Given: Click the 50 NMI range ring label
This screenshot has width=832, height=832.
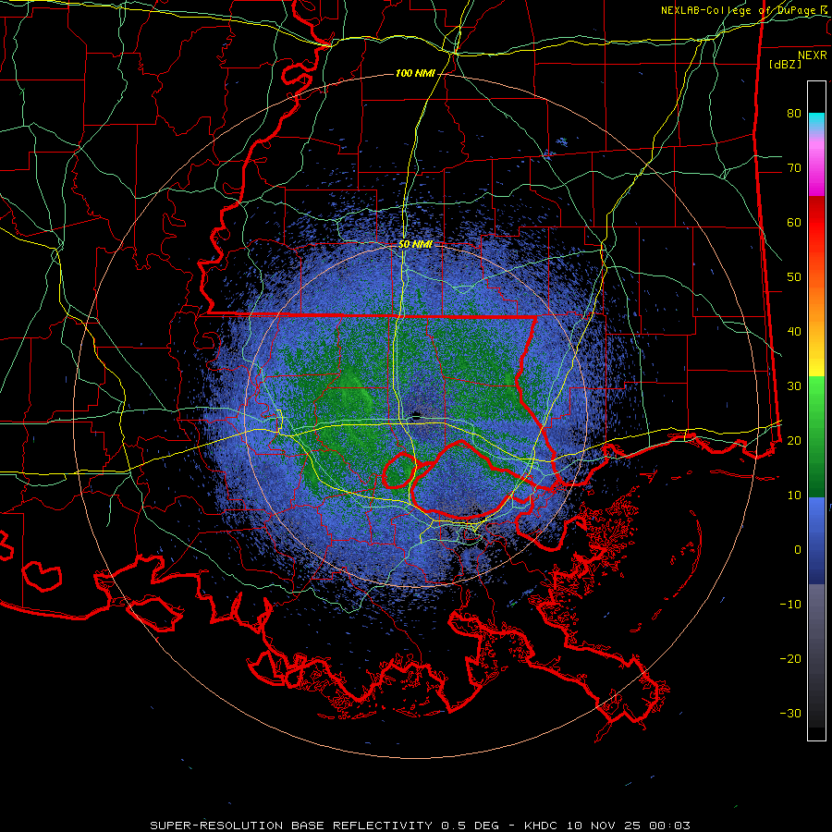Looking at the screenshot, I should pyautogui.click(x=415, y=245).
